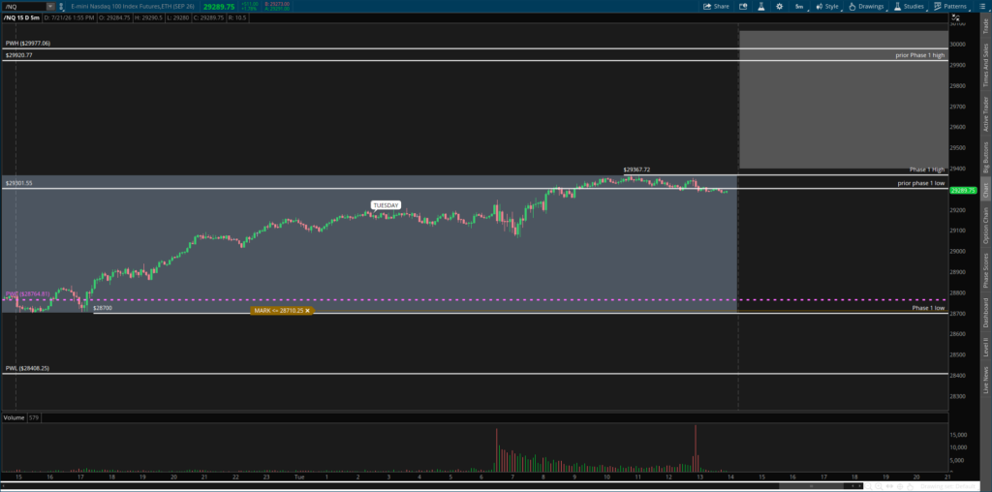
Task: Open the Trade sidebar tab
Action: [x=985, y=26]
